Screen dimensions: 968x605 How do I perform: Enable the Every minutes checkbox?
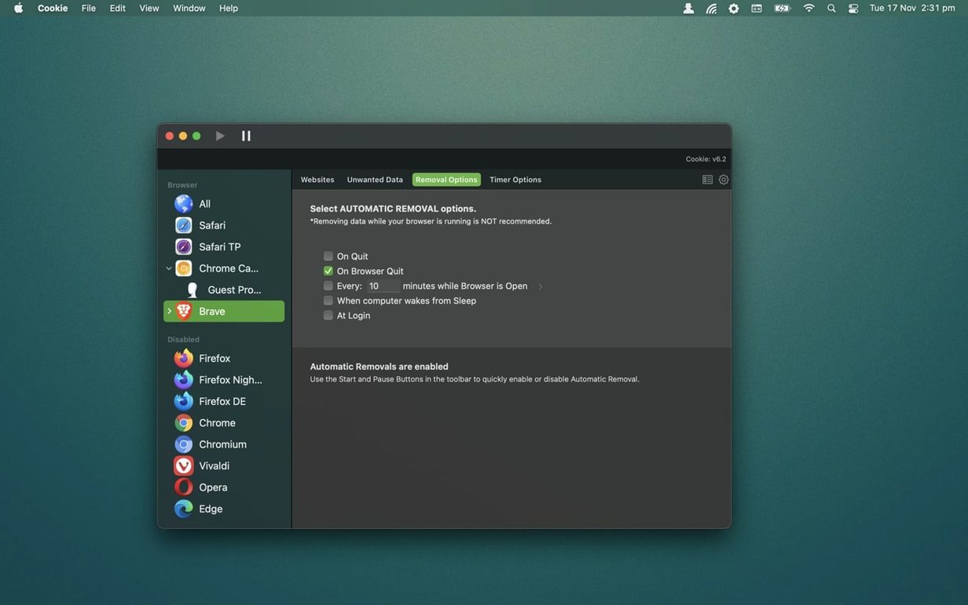pyautogui.click(x=328, y=286)
